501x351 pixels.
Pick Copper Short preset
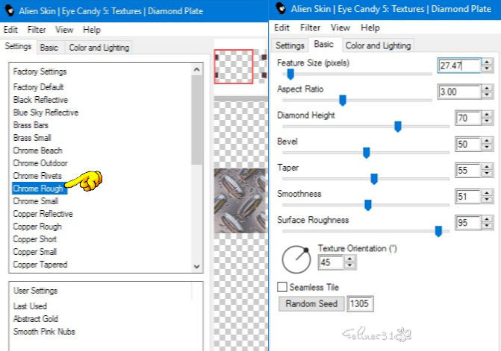[35, 239]
